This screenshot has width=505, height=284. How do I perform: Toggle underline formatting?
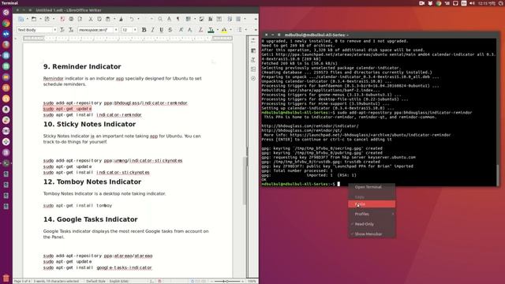[x=161, y=30]
